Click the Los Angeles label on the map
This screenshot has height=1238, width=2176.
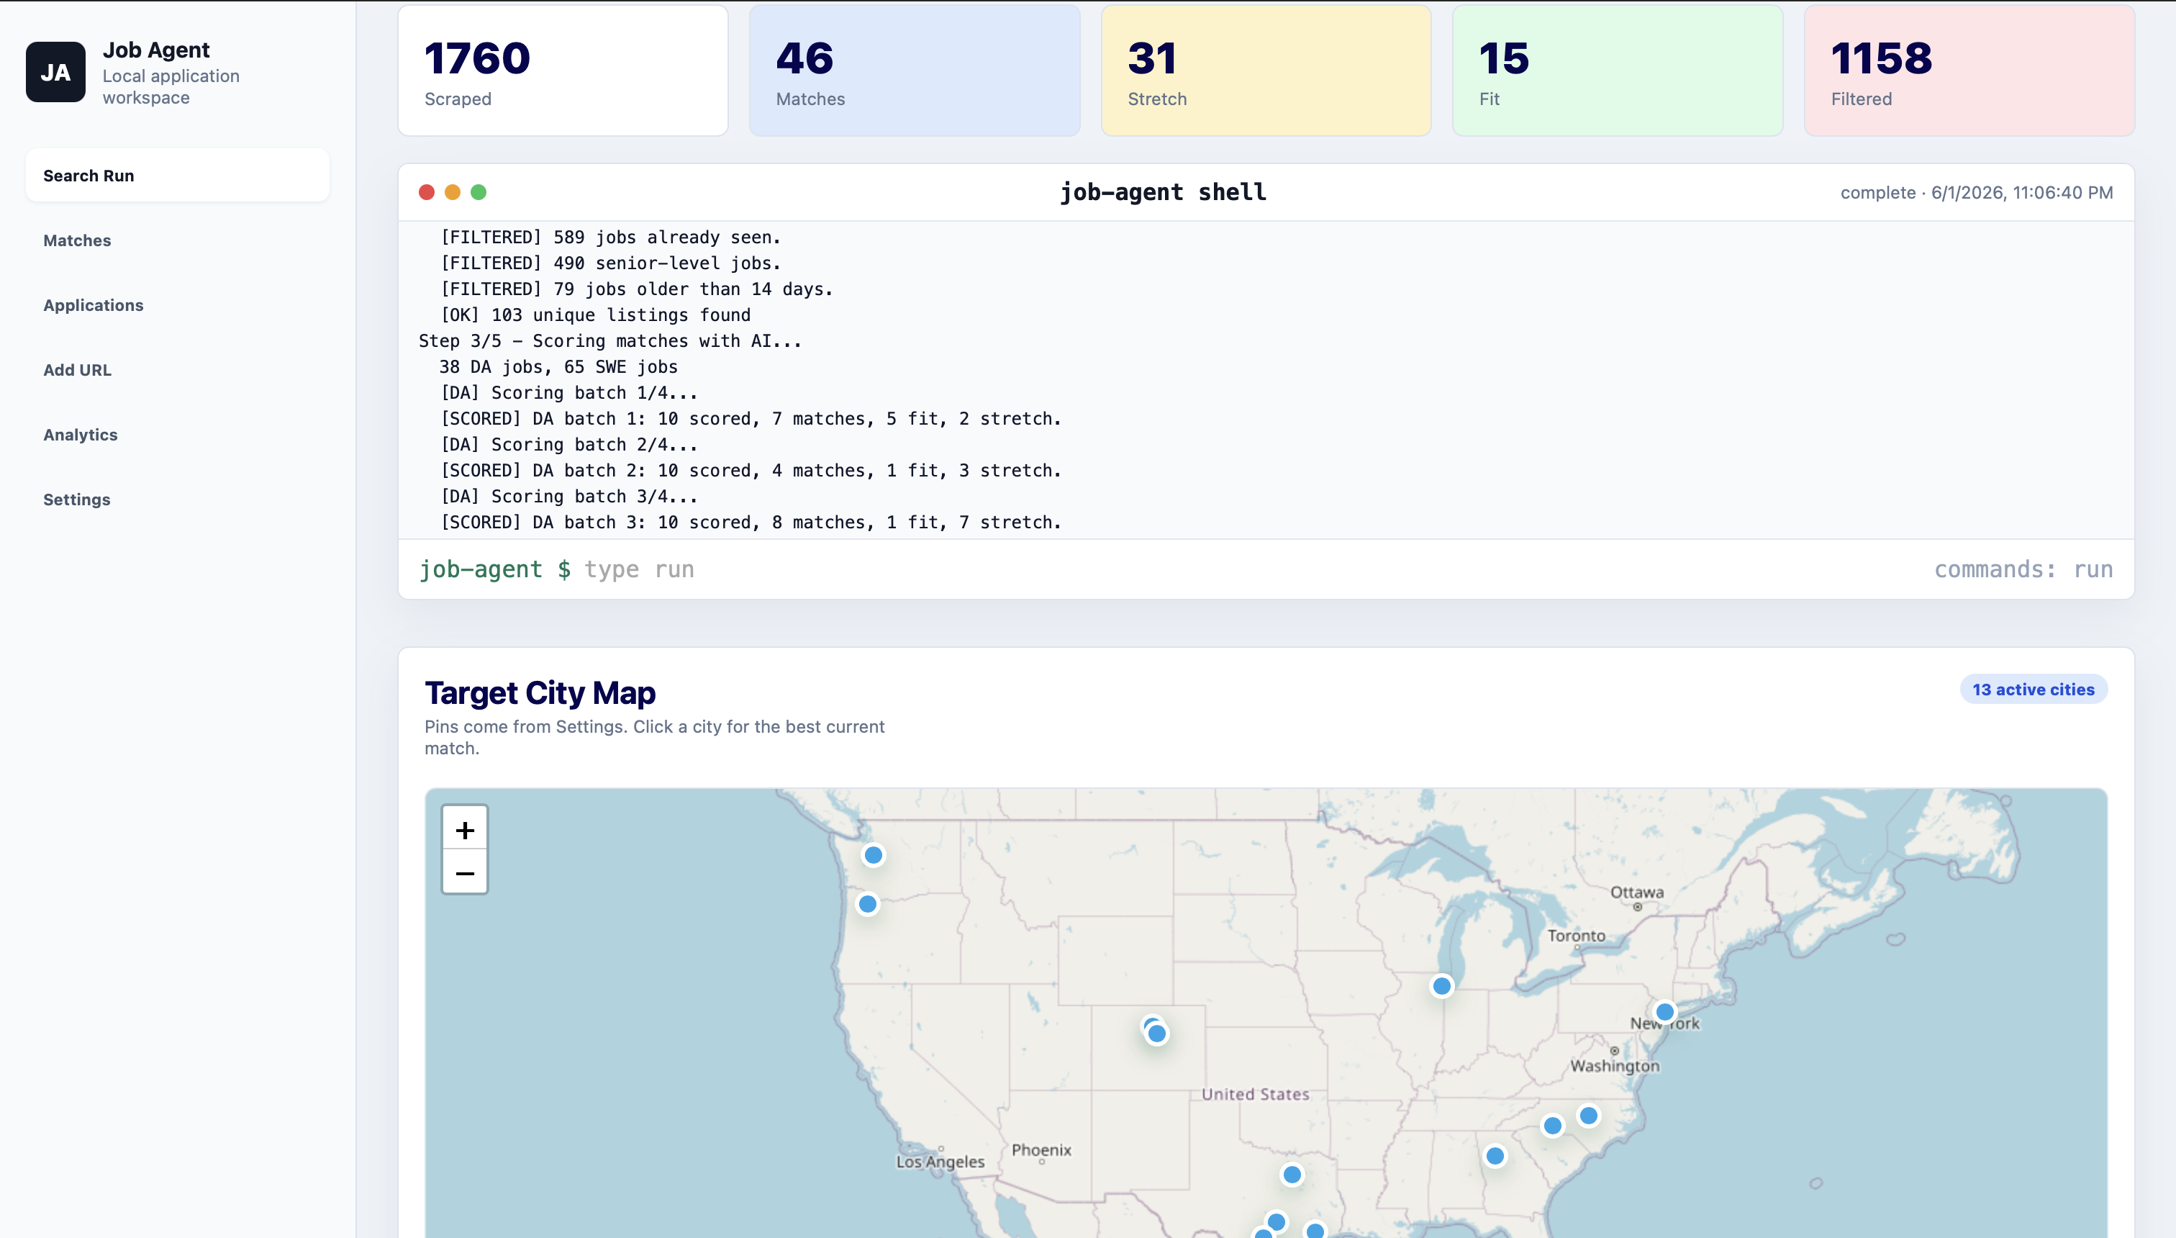pos(940,1162)
